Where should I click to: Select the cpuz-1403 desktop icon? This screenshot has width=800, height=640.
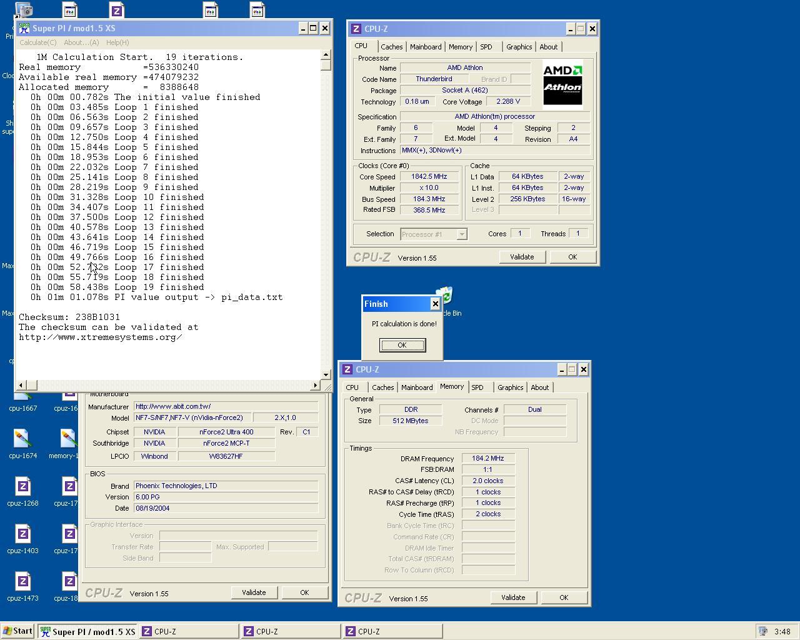pos(22,539)
